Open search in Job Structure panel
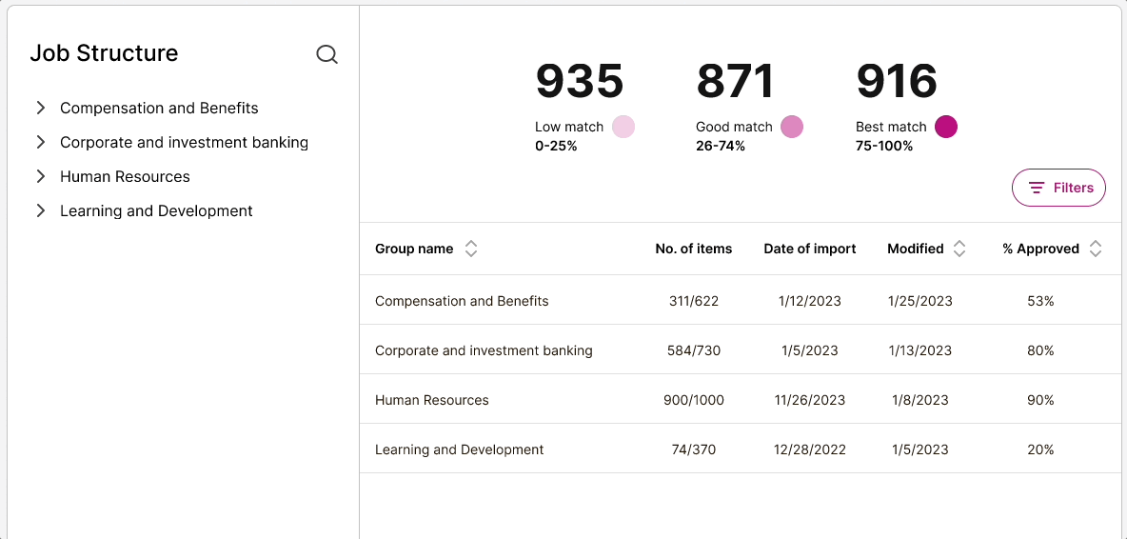Screen dimensions: 1127x539 point(327,54)
